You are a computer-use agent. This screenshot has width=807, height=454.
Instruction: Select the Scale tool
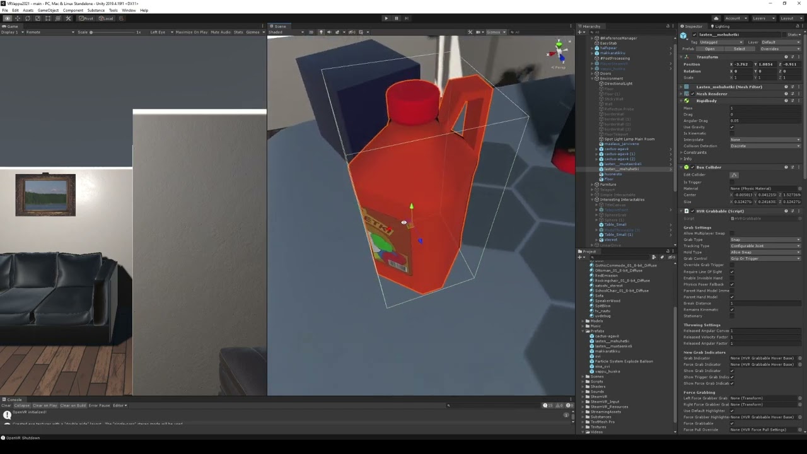(x=37, y=18)
